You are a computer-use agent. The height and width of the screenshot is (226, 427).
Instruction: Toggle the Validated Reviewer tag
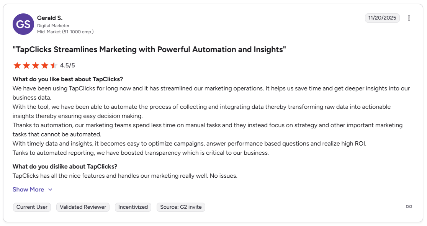pos(83,207)
